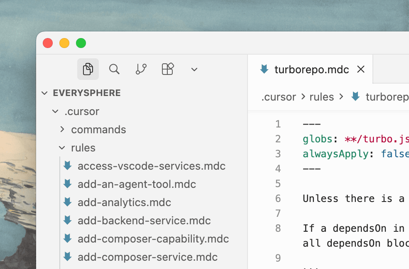Viewport: 409px width, 269px height.
Task: Collapse the .cursor folder
Action: pyautogui.click(x=55, y=111)
